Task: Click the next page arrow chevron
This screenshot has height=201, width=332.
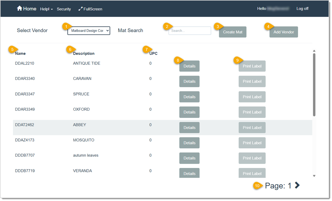Action: [x=297, y=185]
